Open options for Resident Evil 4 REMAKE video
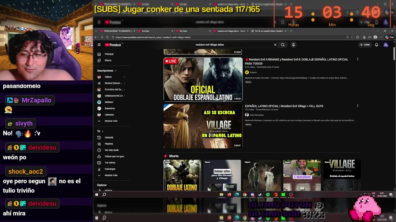Screen dimensions: 396x222 (358, 59)
